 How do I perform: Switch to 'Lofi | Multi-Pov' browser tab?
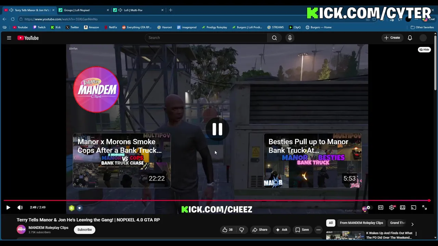pos(138,10)
